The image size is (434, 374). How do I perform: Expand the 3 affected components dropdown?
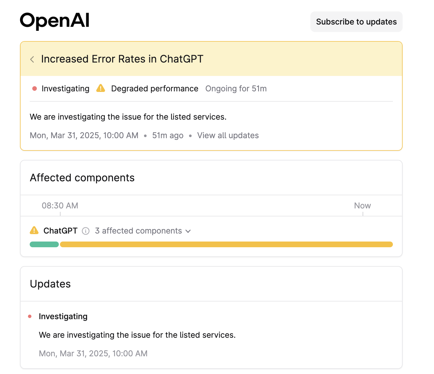pos(143,231)
